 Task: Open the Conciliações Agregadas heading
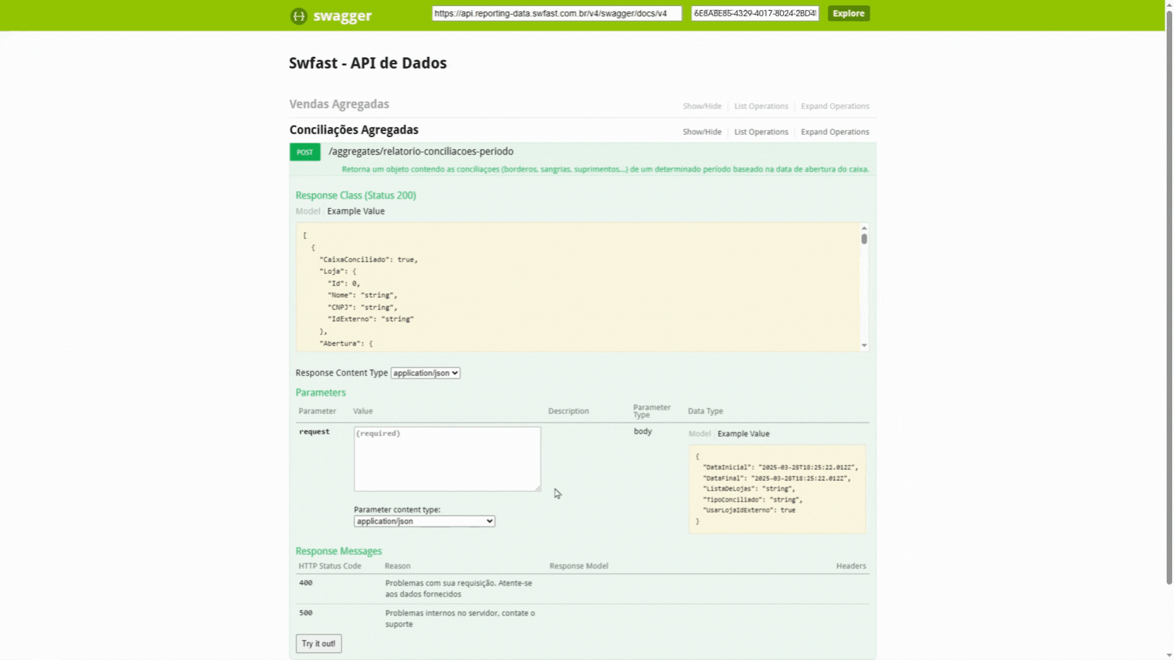point(354,130)
